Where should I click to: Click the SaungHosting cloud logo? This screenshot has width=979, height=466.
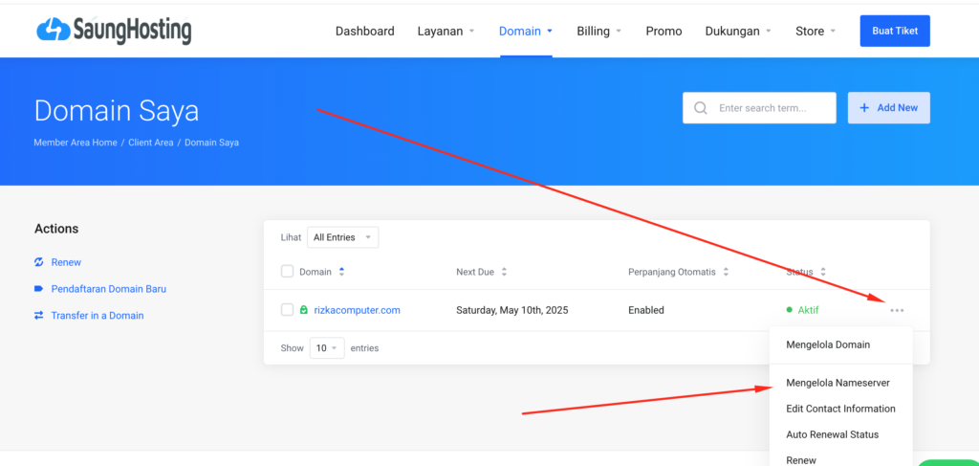tap(53, 31)
